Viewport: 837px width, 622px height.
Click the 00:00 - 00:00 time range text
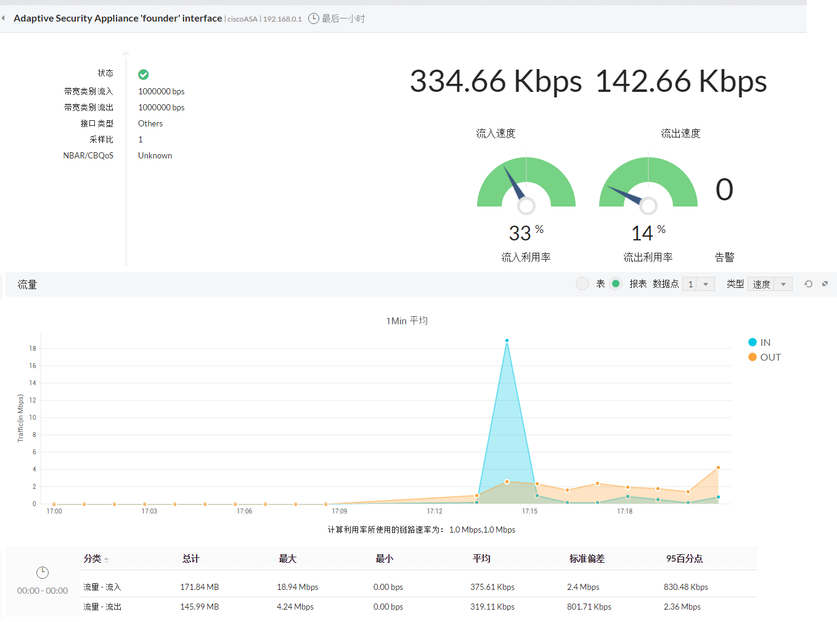(43, 591)
